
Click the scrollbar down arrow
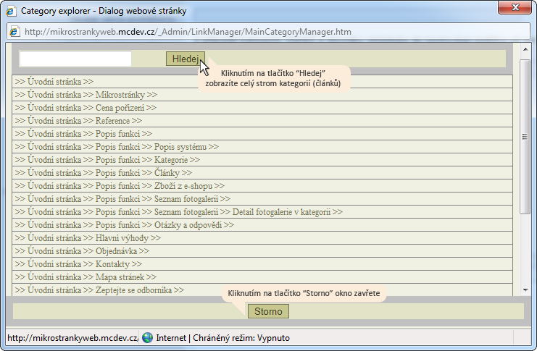click(525, 290)
